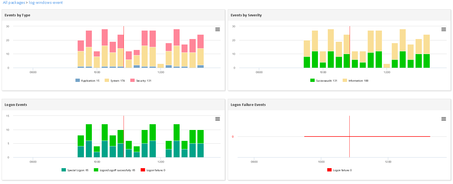Image resolution: width=453 pixels, height=184 pixels.
Task: Open log-windows-event breadcrumb link
Action: [46, 3]
